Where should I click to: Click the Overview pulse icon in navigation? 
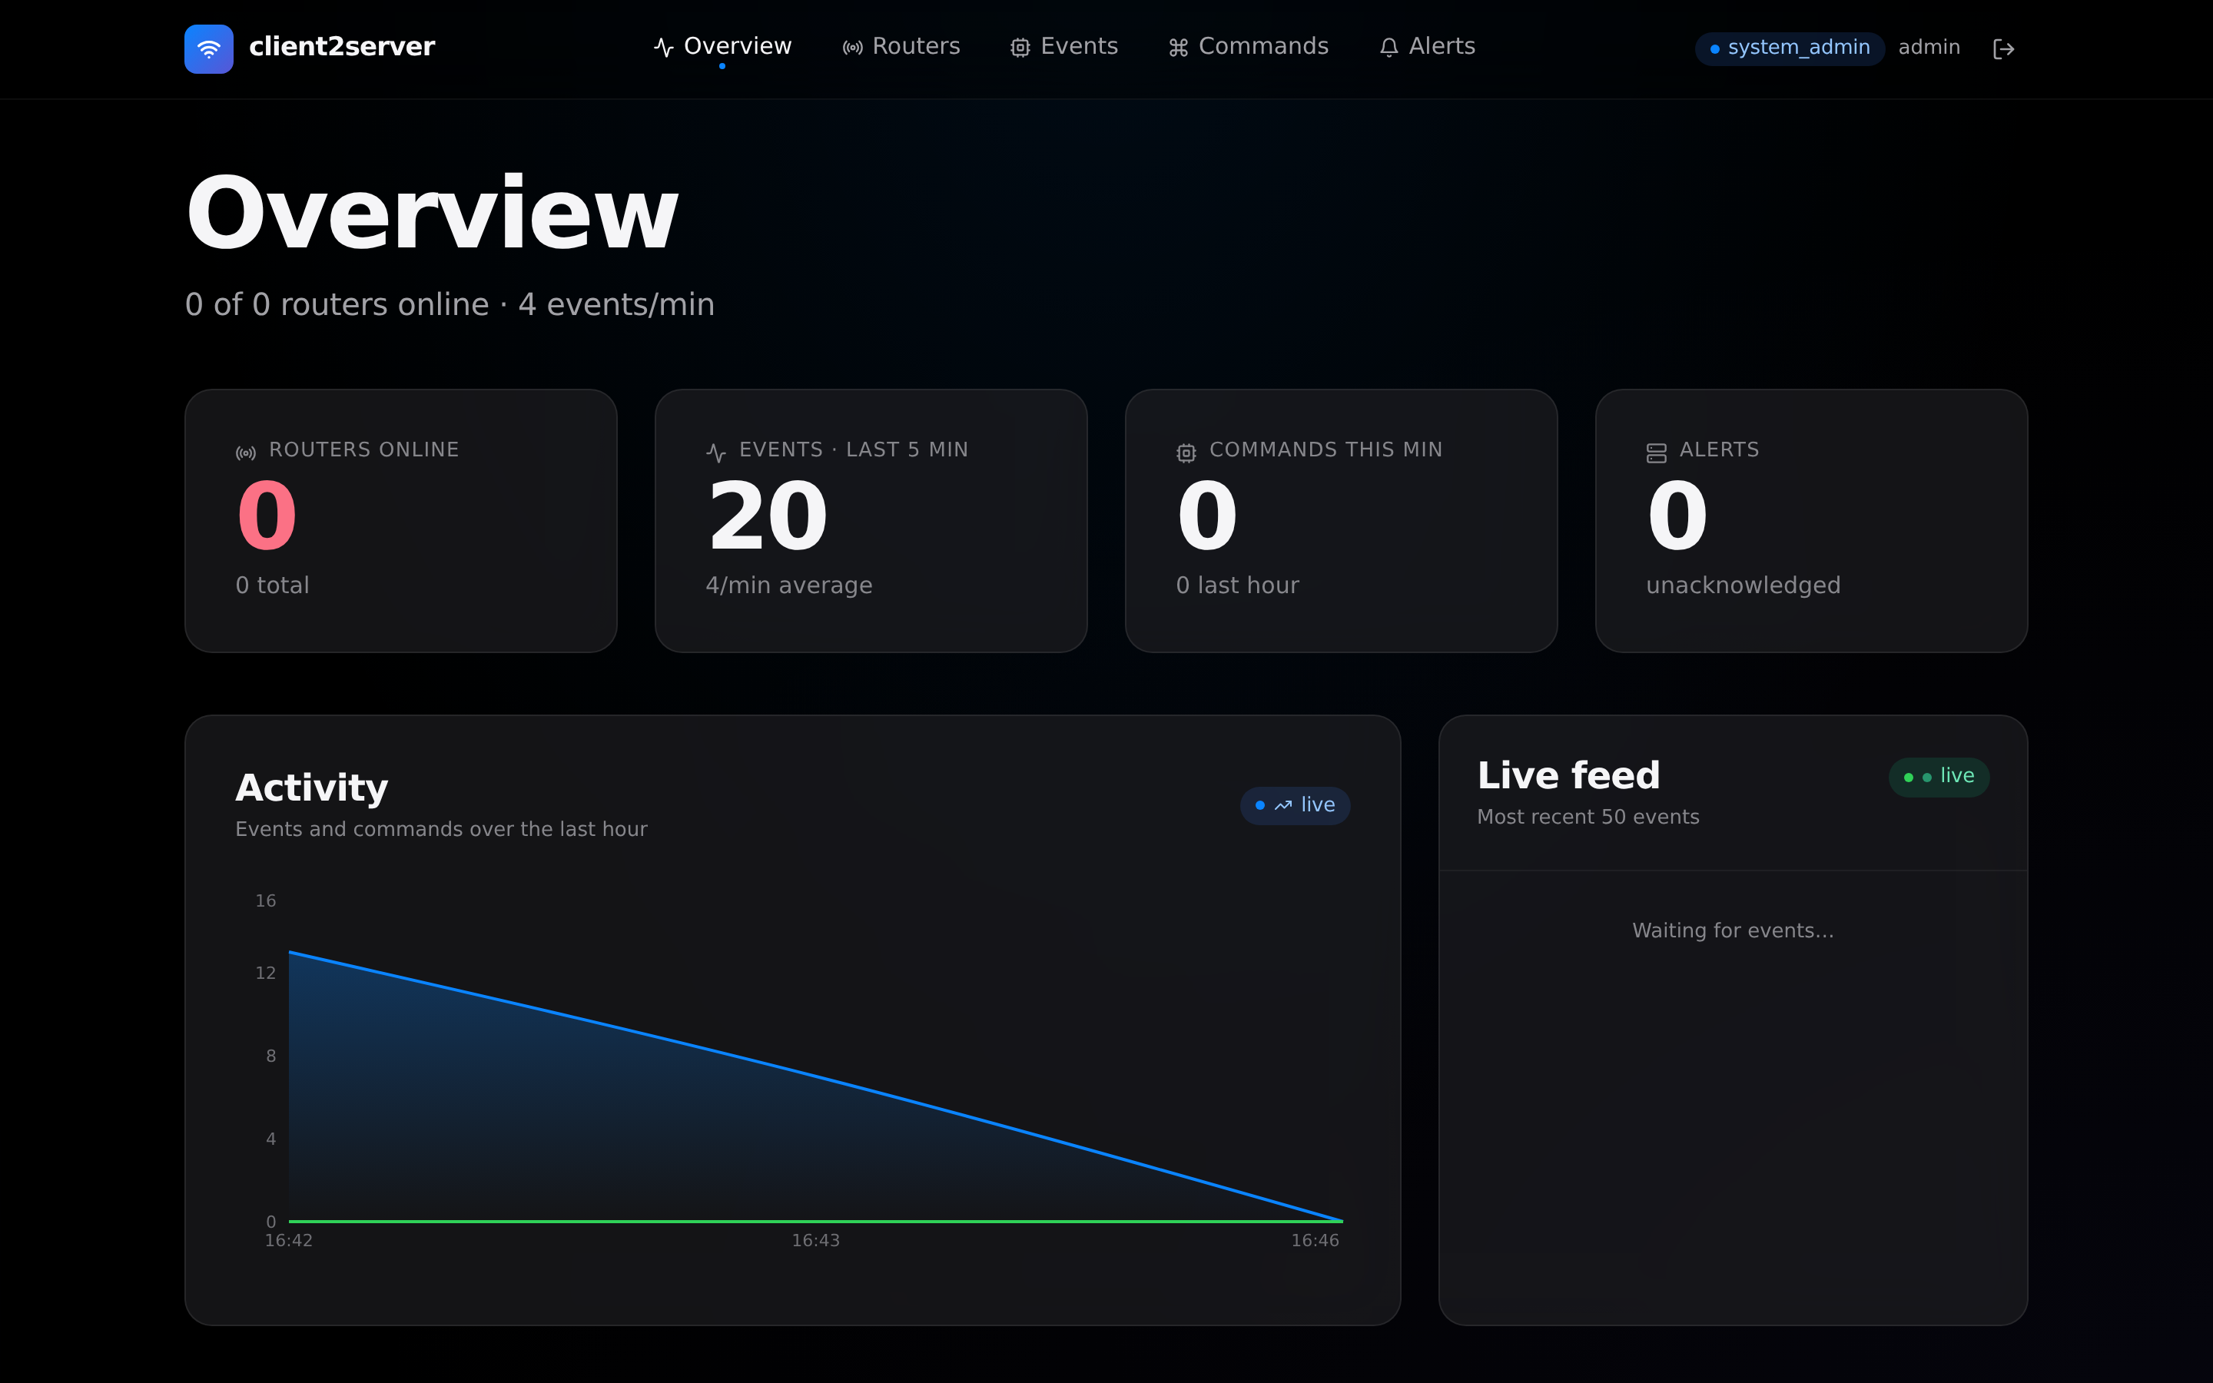(x=664, y=48)
